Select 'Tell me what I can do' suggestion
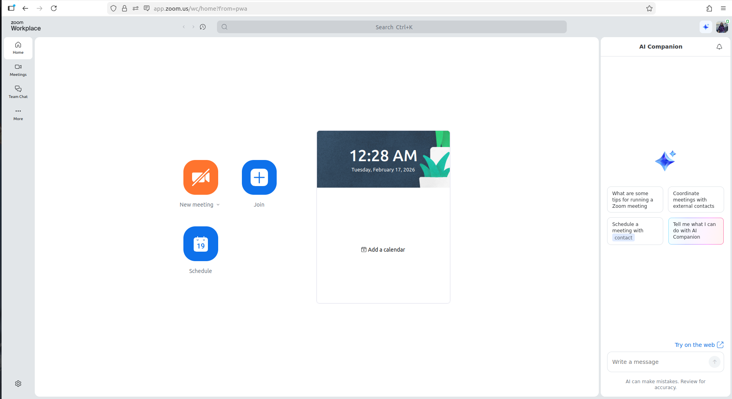This screenshot has height=399, width=732. pos(696,231)
